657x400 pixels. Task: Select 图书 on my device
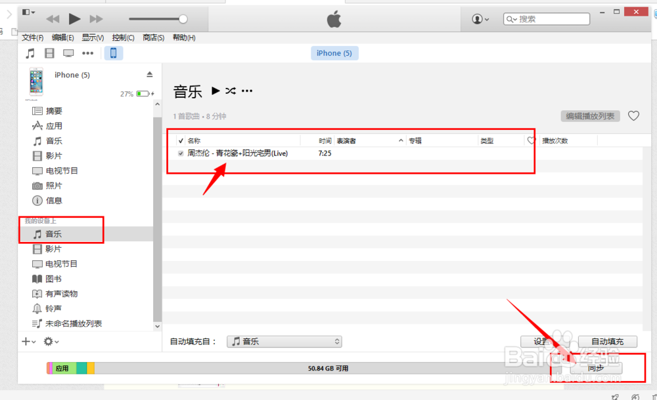click(x=47, y=279)
